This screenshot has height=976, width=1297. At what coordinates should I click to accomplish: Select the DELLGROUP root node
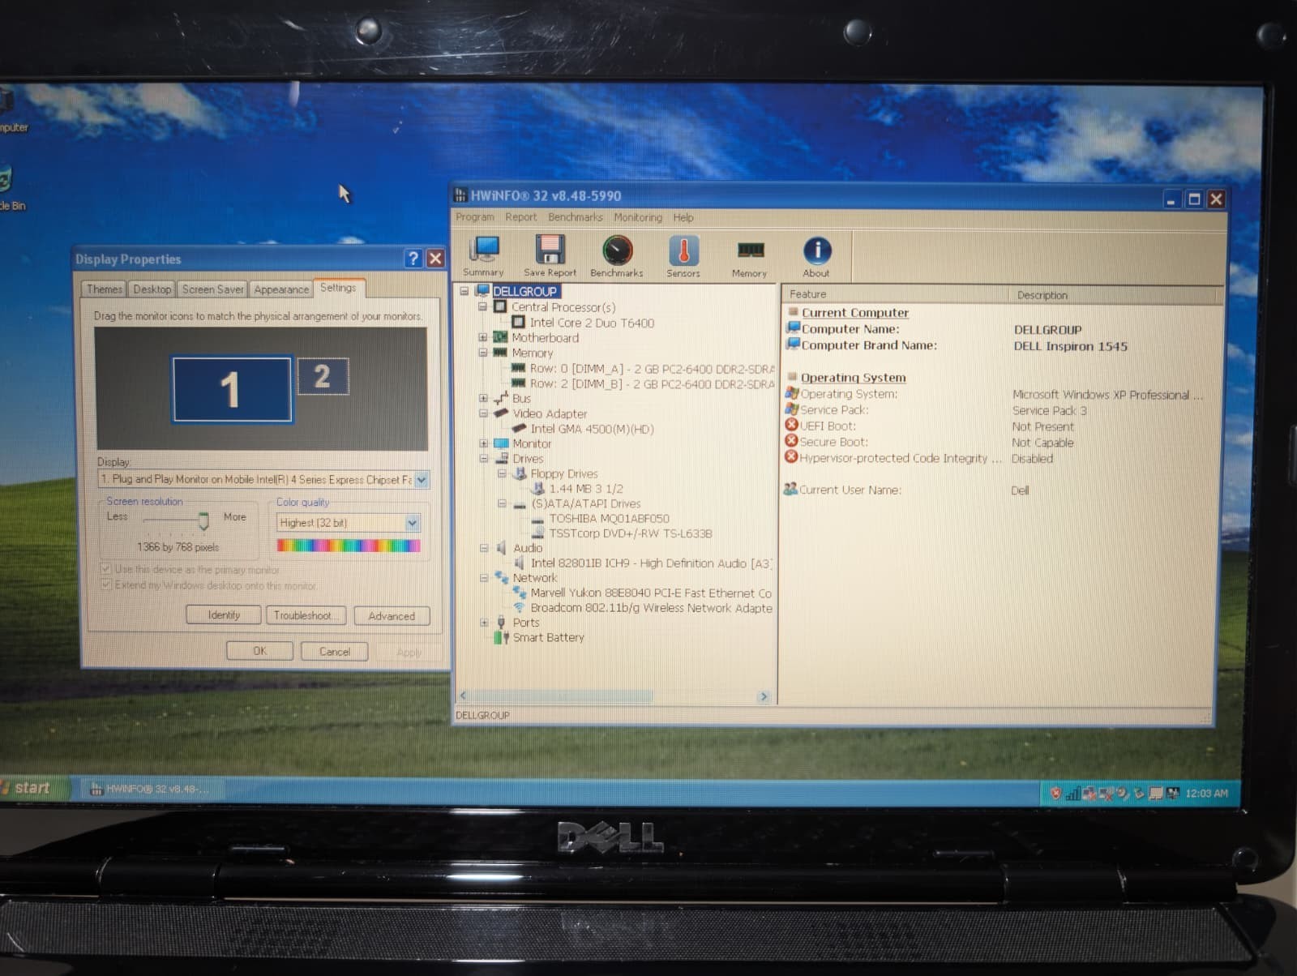tap(525, 292)
